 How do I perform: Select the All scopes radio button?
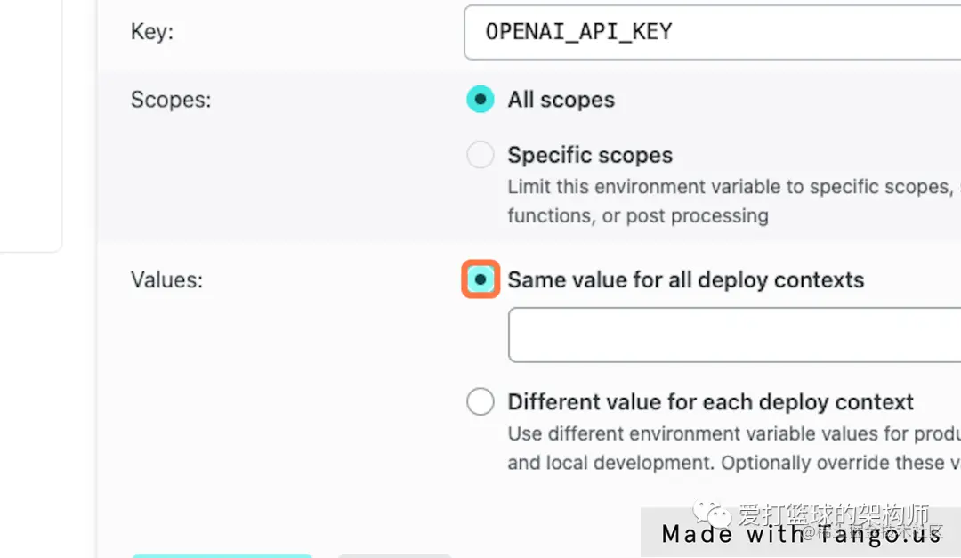480,100
